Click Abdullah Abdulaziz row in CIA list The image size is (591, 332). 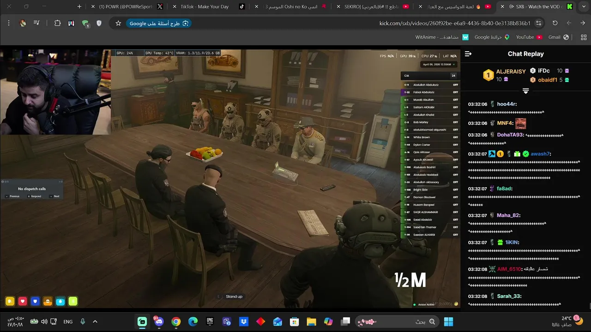[x=430, y=85]
